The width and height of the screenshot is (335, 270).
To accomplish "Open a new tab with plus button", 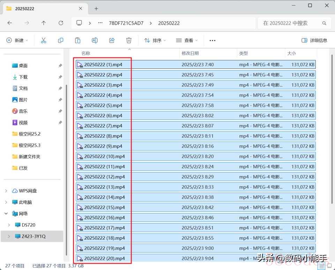I will pos(96,8).
